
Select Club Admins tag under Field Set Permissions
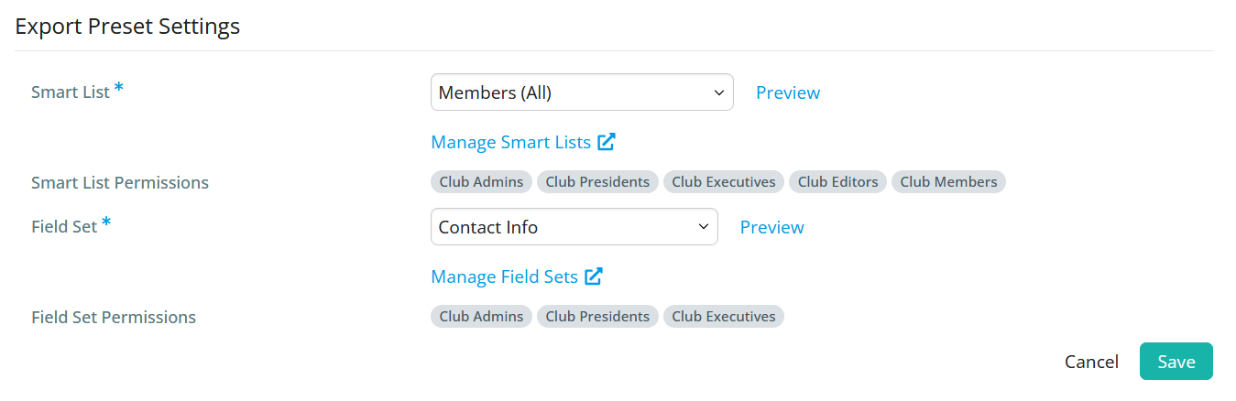[x=481, y=317]
